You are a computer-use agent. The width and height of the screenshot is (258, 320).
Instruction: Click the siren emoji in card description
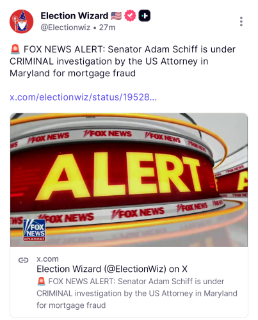[41, 282]
